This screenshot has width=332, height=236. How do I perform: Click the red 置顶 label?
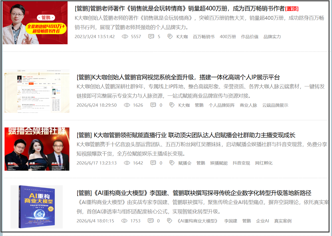pos(292,9)
